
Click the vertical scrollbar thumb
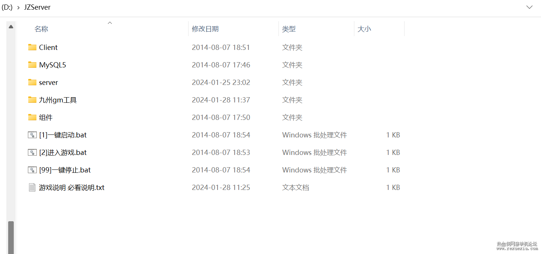point(11,238)
